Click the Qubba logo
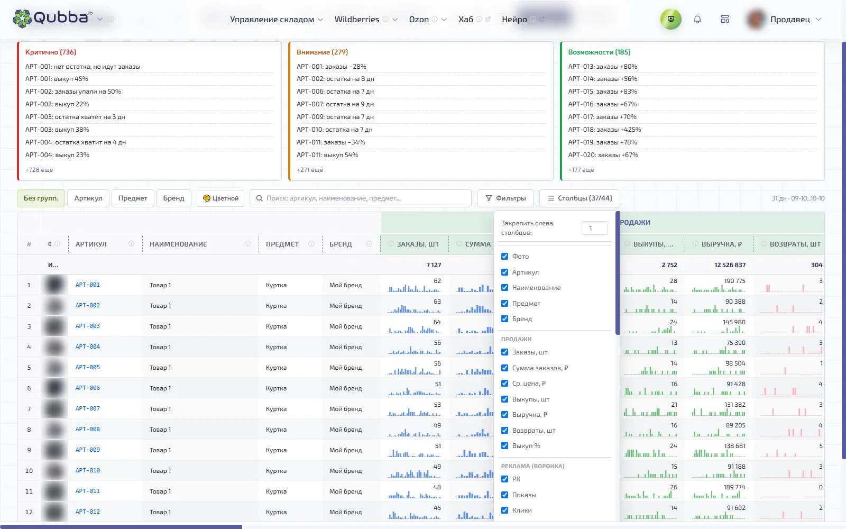Image resolution: width=846 pixels, height=529 pixels. point(52,19)
